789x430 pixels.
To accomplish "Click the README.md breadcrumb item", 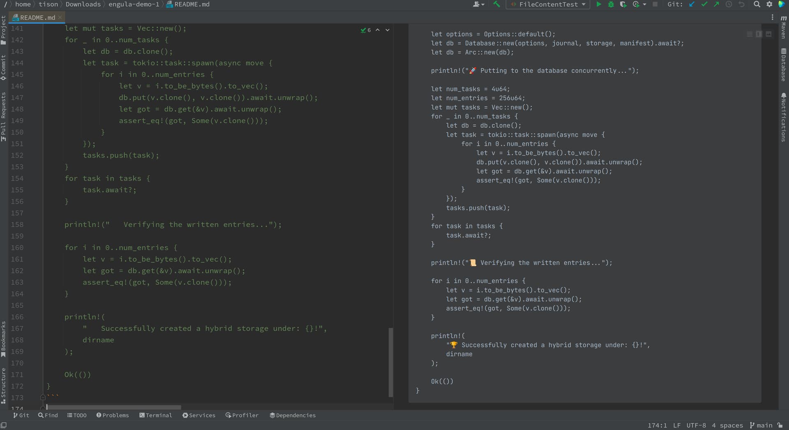I will point(188,4).
